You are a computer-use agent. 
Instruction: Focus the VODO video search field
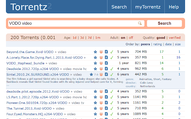click(76, 23)
